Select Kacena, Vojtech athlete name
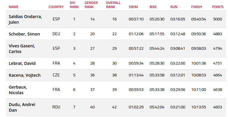The width and height of the screenshot is (228, 117). click(x=25, y=75)
